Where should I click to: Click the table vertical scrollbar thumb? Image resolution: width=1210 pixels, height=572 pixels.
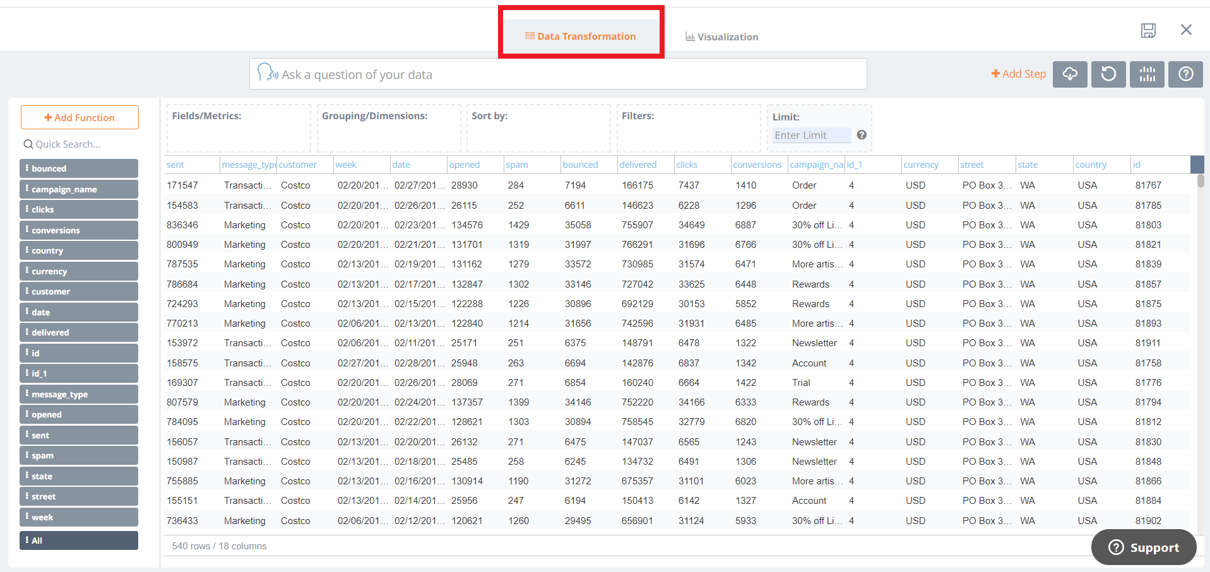1200,181
